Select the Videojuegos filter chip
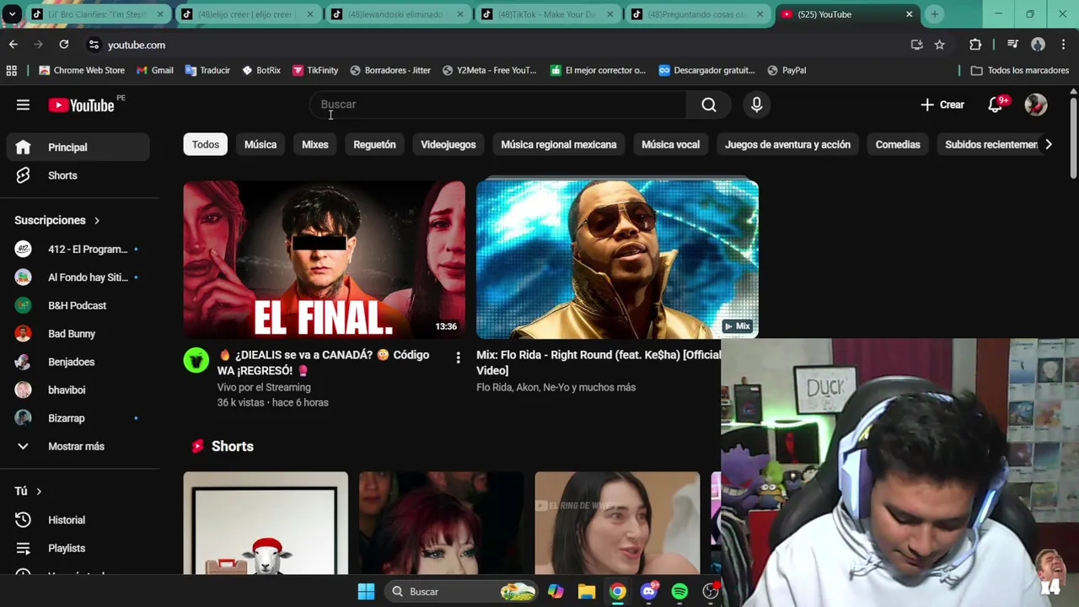Viewport: 1079px width, 607px height. tap(448, 144)
